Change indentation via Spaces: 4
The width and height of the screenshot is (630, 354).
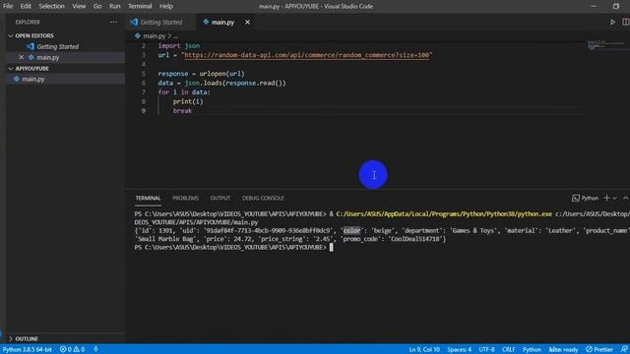click(460, 350)
